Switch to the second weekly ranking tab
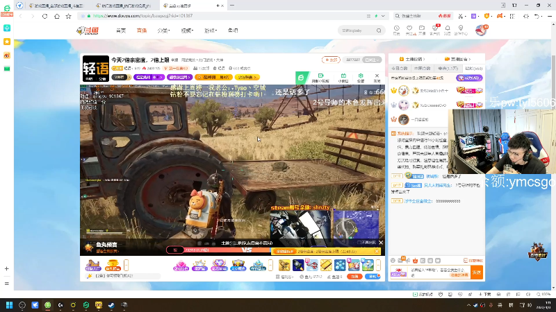Viewport: 556px width, 312px height. [422, 68]
